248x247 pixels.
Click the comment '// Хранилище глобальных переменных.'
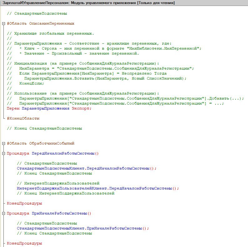[x=50, y=33]
